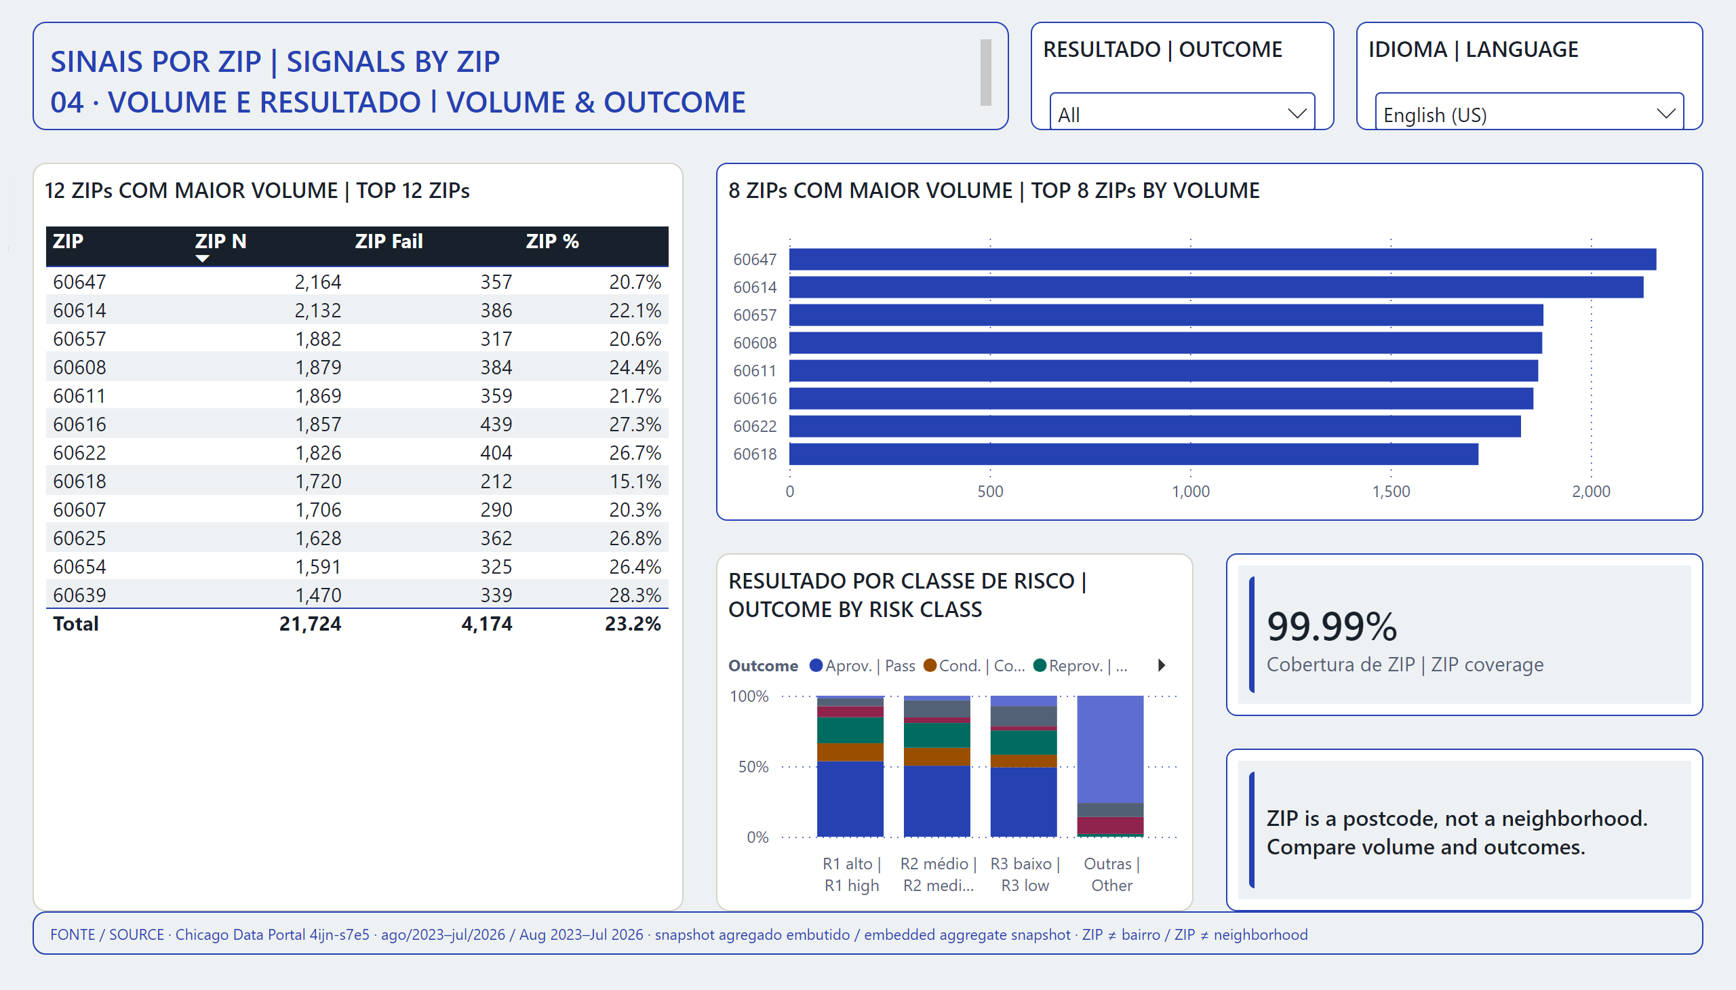Select ZIP 60614 in the table
Screen dimensions: 1736x990
click(79, 310)
